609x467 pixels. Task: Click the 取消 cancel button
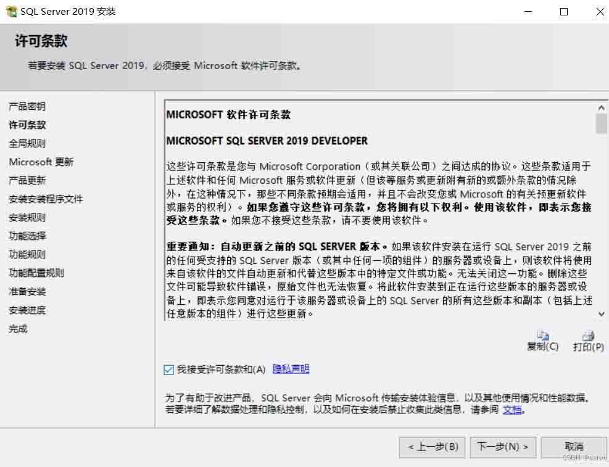tap(574, 447)
